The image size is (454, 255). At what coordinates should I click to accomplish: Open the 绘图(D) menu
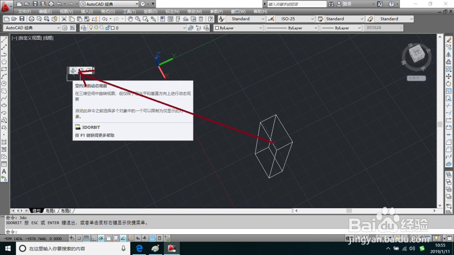[x=151, y=12]
